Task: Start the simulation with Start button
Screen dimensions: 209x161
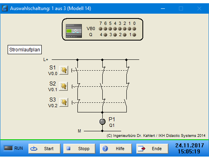Action: click(x=44, y=149)
